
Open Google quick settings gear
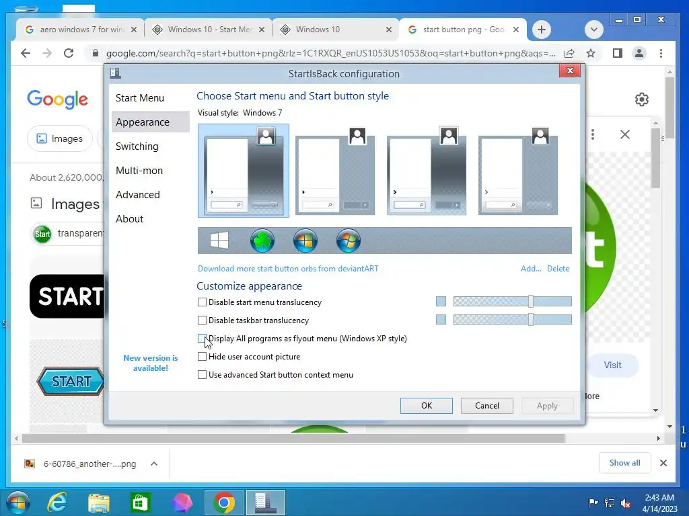[x=641, y=99]
